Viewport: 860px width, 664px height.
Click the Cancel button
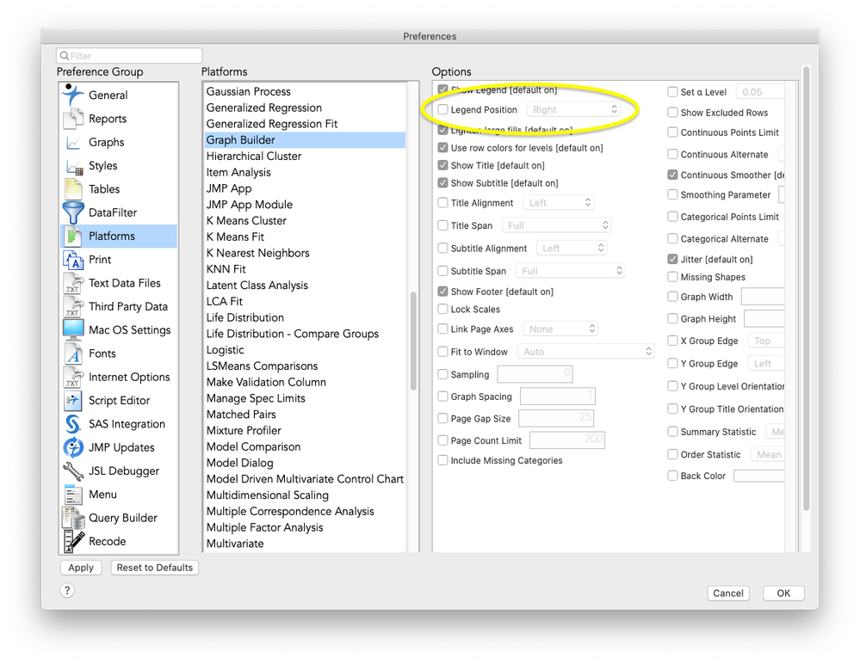(728, 593)
